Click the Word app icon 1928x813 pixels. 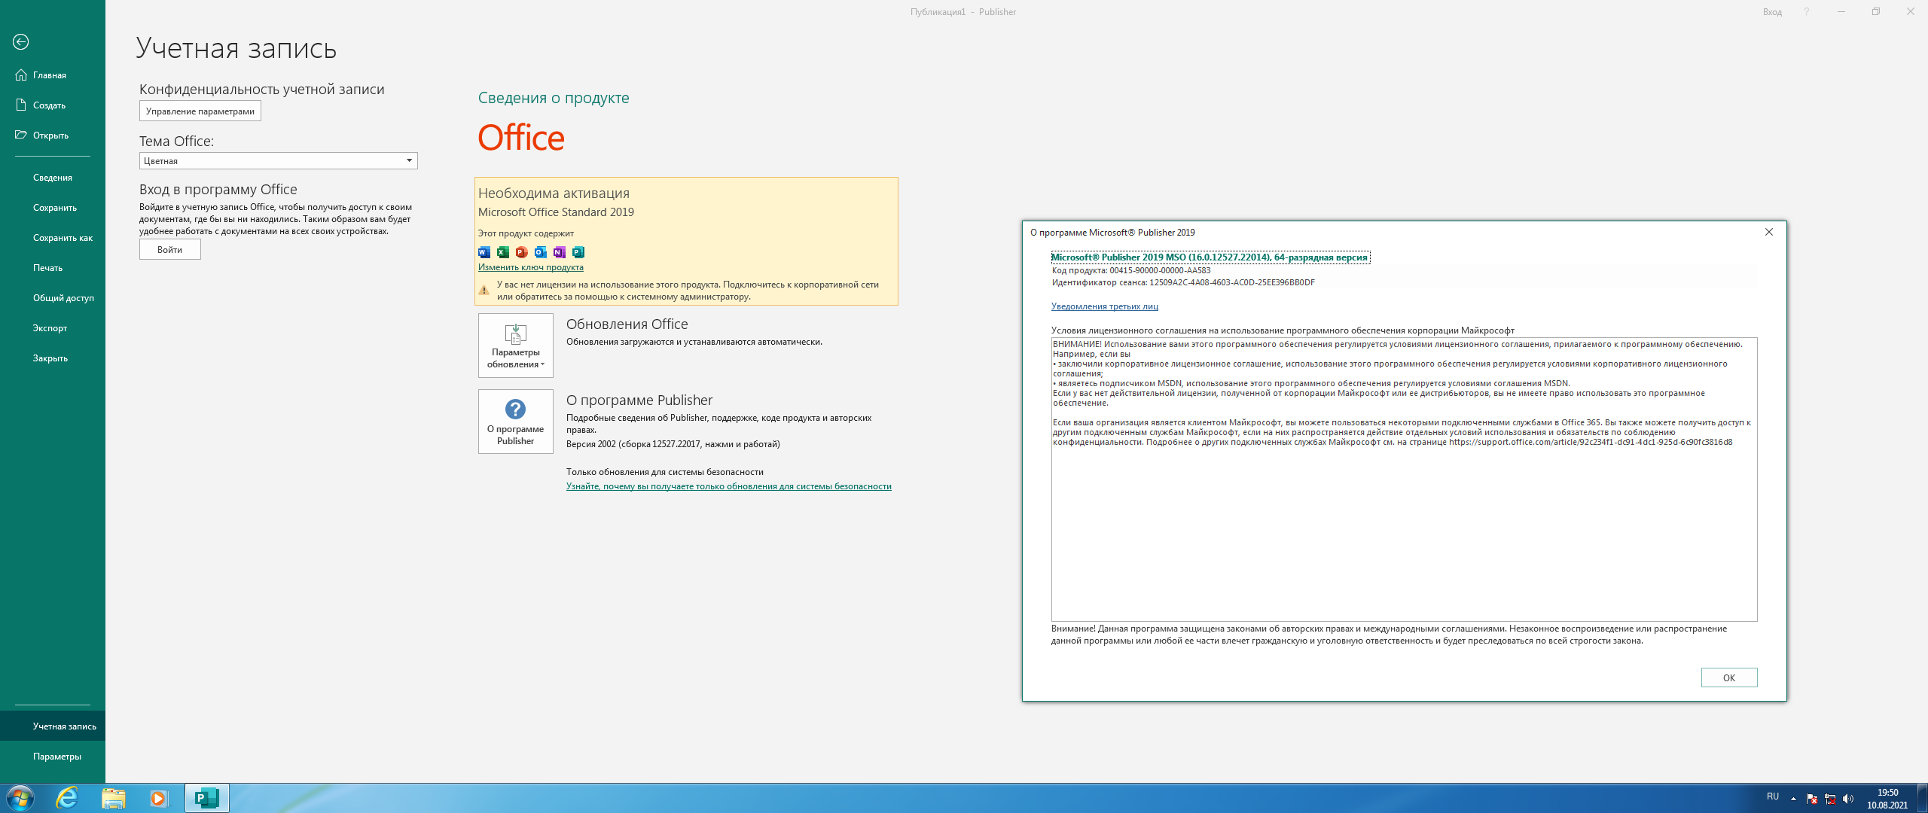(484, 252)
